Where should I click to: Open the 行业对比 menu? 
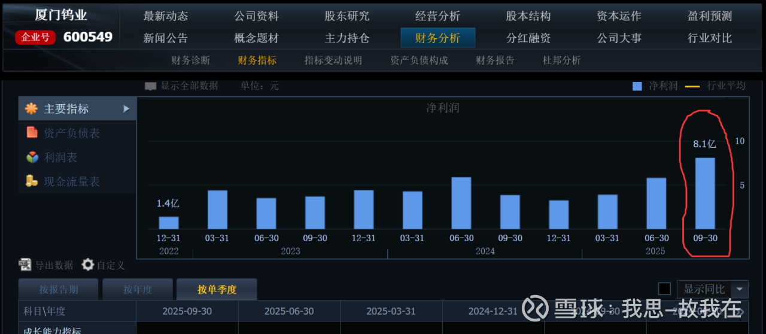710,38
